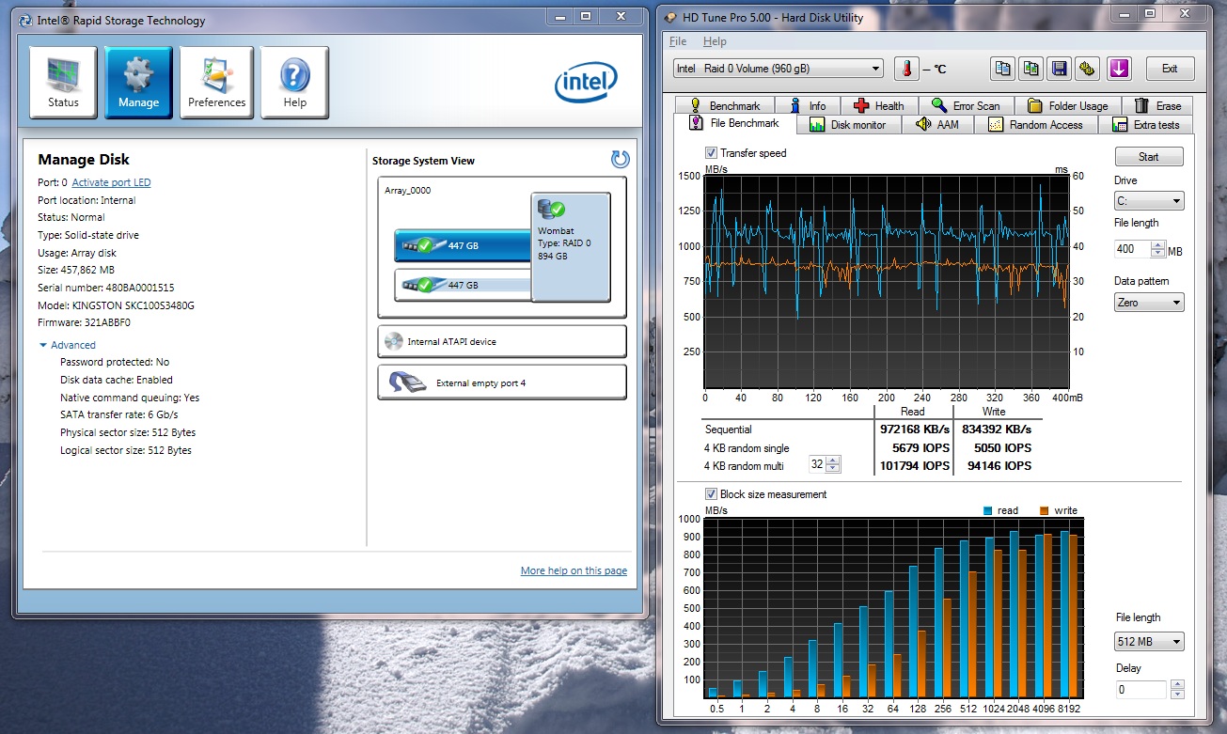1227x734 pixels.
Task: Select the Internal ATAPI device entry
Action: pyautogui.click(x=502, y=341)
